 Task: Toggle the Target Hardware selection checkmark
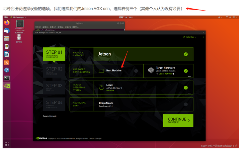point(186,71)
